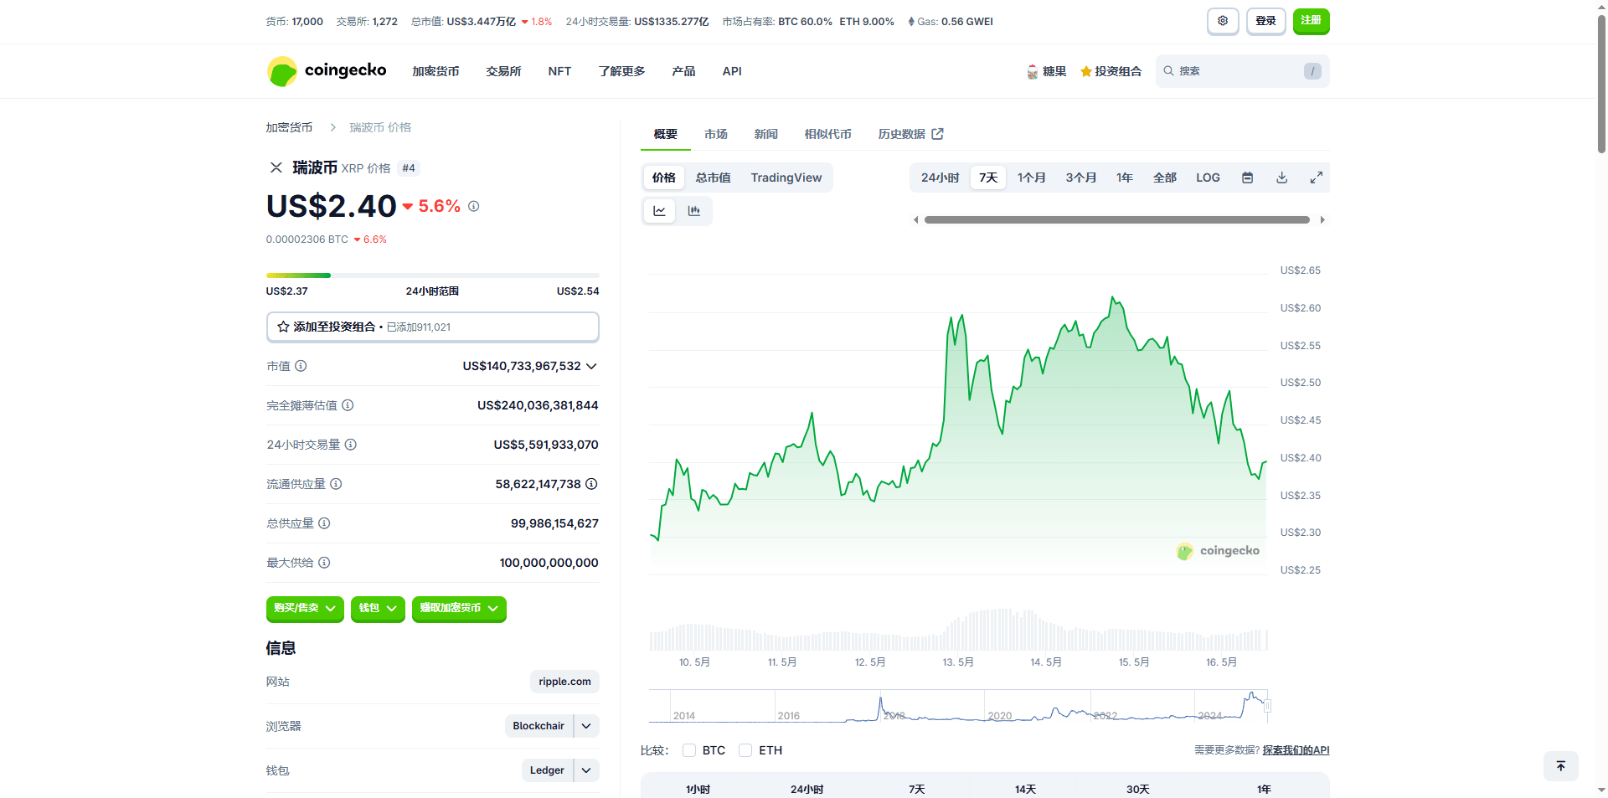
Task: Show info about 24h Trading Volume (24小时交易量)
Action: click(x=351, y=445)
